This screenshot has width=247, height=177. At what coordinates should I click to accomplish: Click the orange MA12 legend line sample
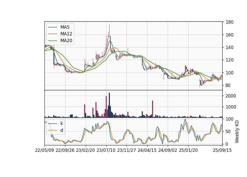pyautogui.click(x=52, y=34)
